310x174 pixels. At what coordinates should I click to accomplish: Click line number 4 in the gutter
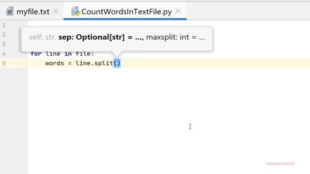pyautogui.click(x=4, y=54)
